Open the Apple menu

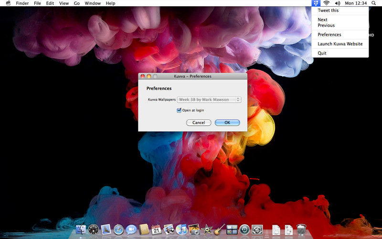(x=8, y=3)
